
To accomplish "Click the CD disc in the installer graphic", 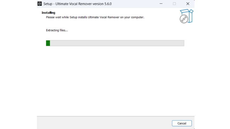I will point(183,19).
